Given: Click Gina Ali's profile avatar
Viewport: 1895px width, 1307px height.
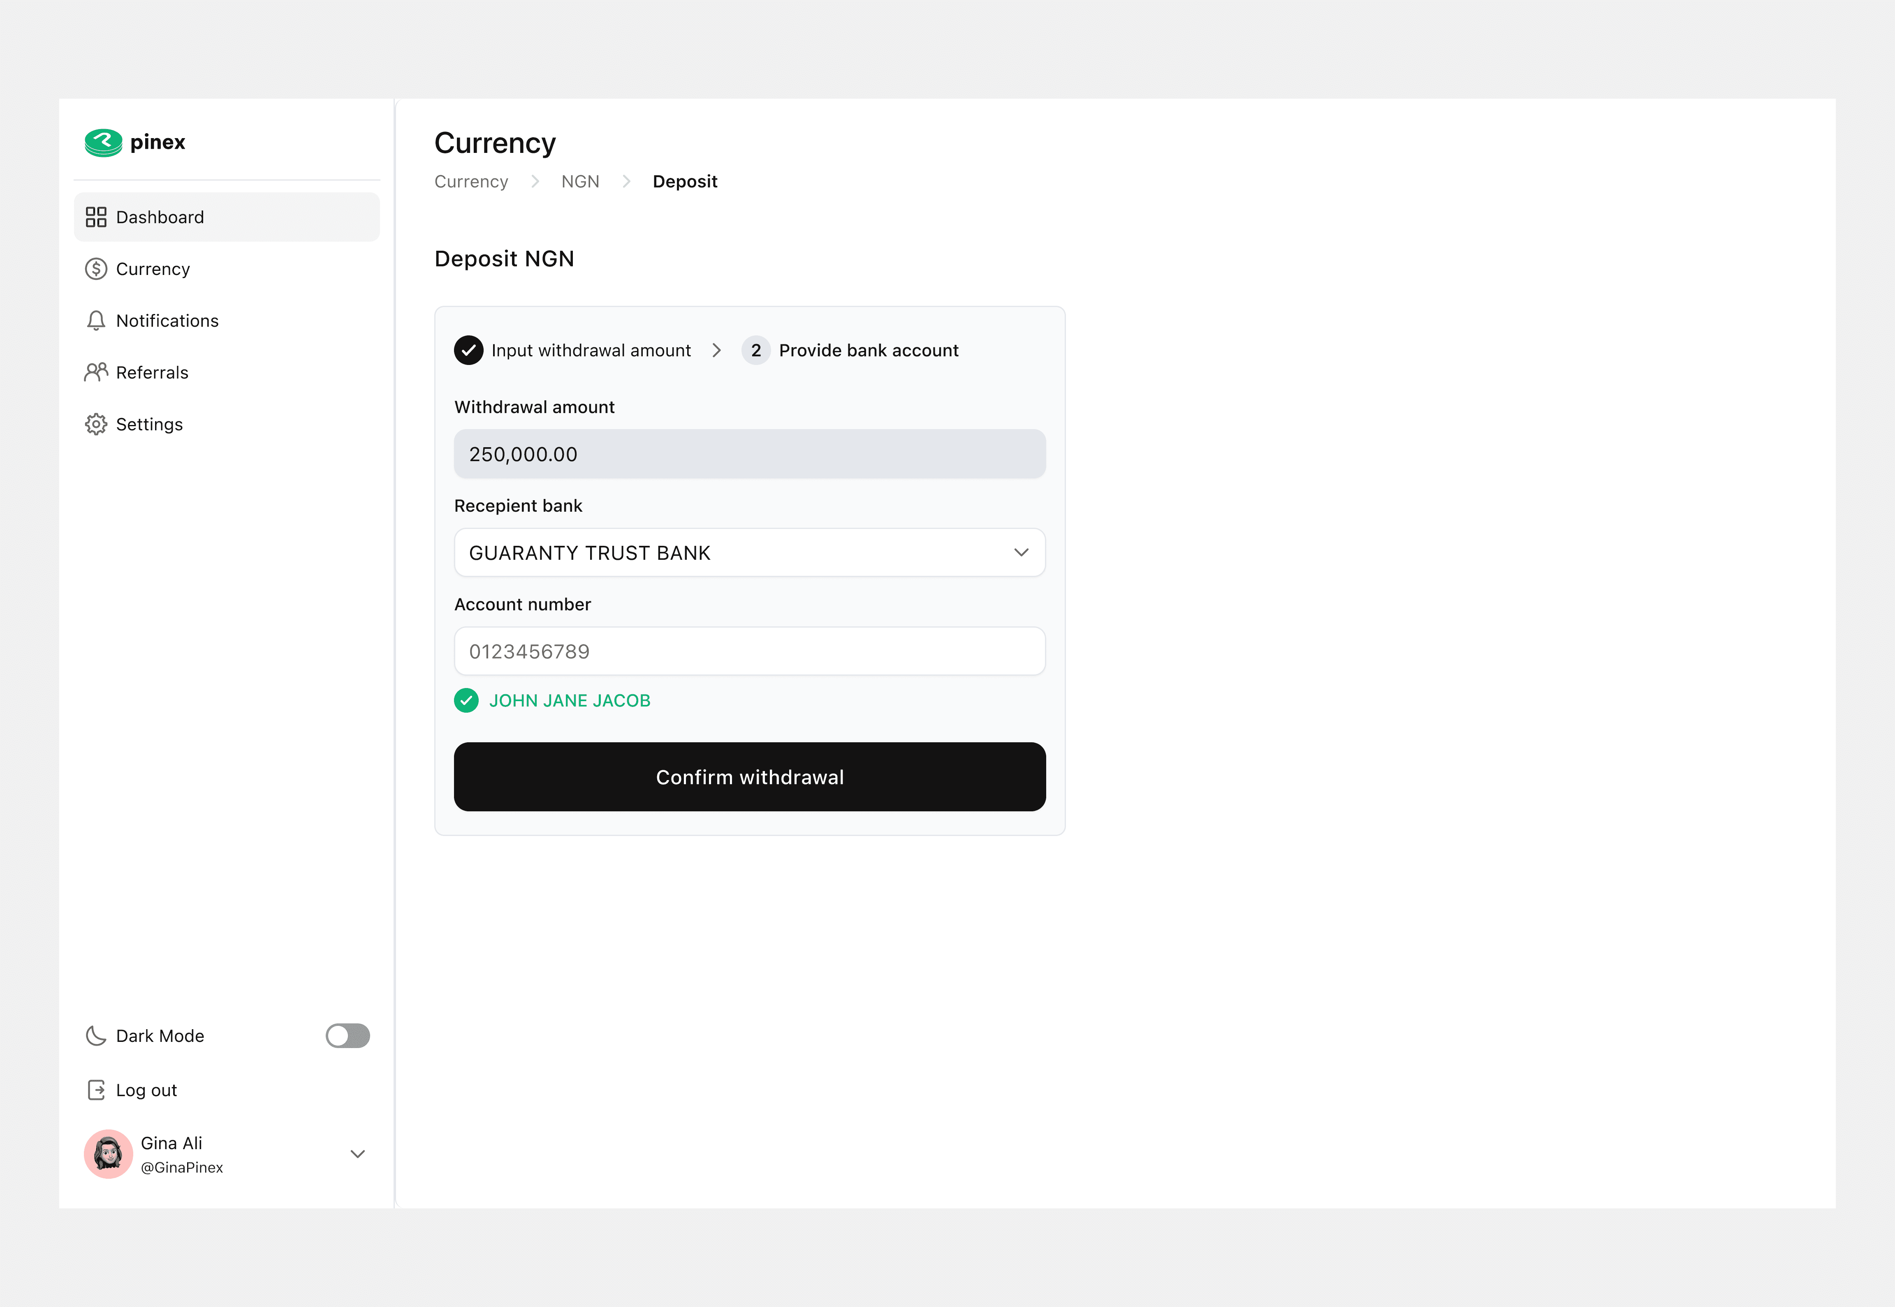Looking at the screenshot, I should click(x=107, y=1153).
